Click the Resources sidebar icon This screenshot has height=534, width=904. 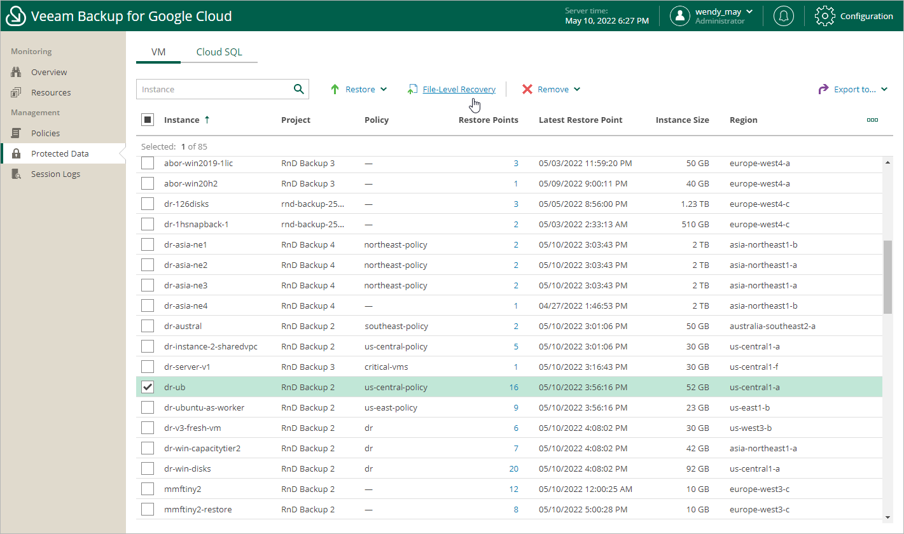17,92
